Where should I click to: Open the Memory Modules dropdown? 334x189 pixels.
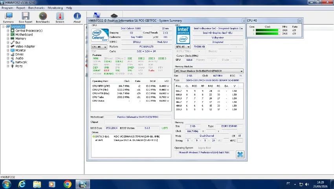tap(209, 71)
